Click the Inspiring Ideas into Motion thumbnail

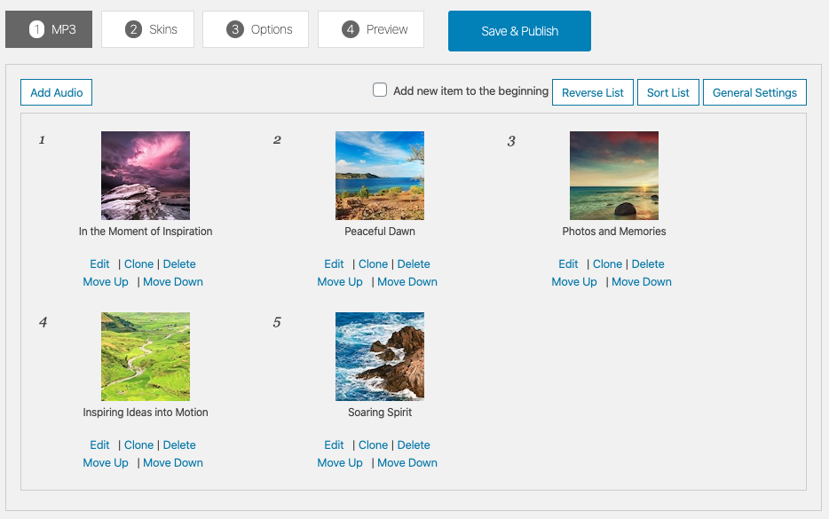[x=146, y=357]
